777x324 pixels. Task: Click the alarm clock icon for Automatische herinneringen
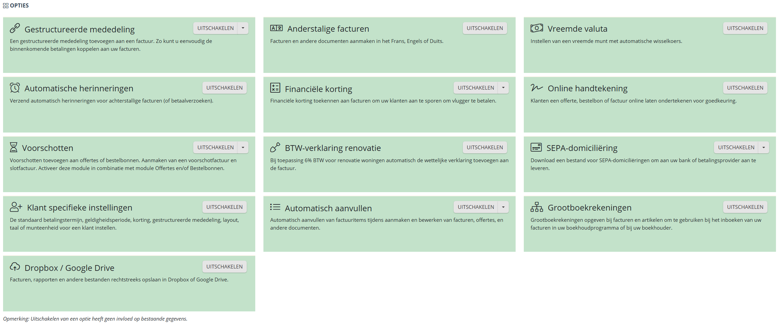(x=15, y=88)
